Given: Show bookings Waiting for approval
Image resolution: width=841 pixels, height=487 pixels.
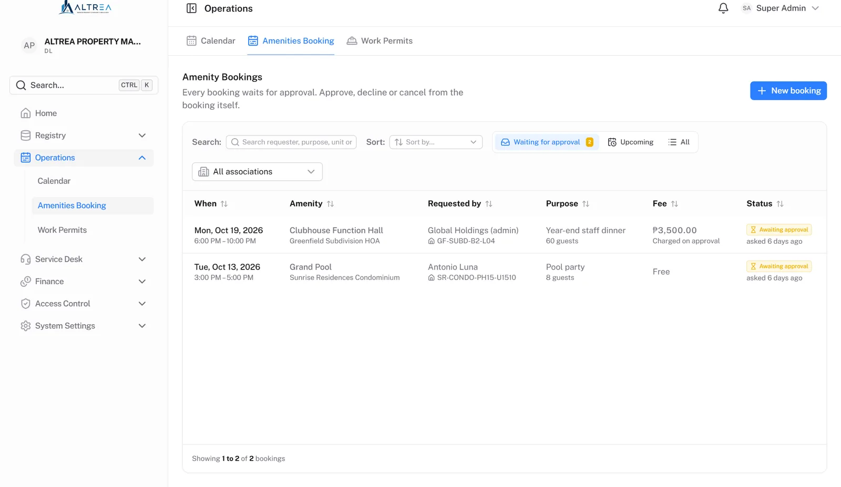Looking at the screenshot, I should [547, 142].
